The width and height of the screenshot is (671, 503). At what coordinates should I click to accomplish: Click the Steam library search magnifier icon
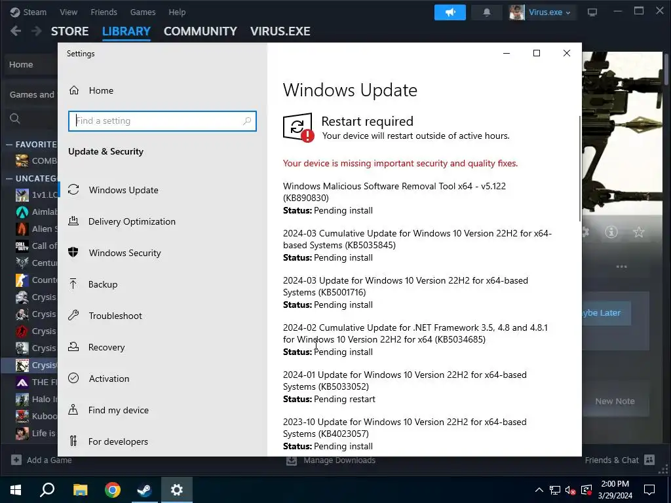15,119
